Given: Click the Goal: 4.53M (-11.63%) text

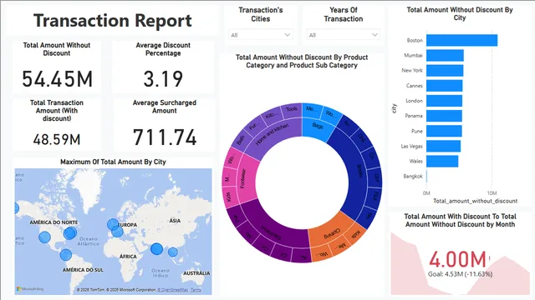Looking at the screenshot, I should [461, 274].
